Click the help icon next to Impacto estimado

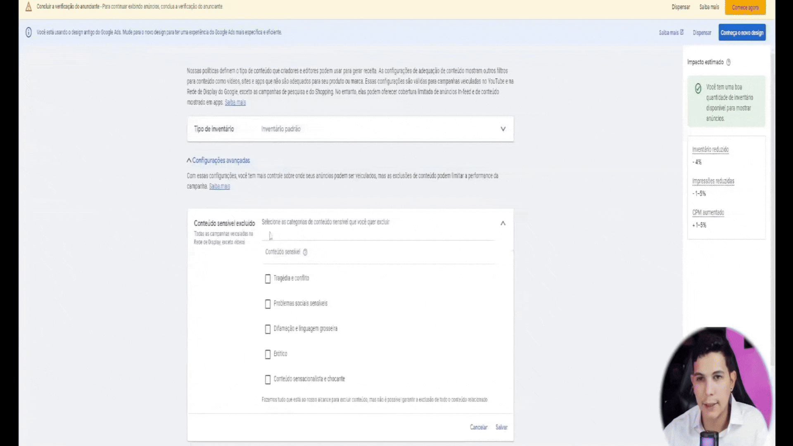(728, 62)
